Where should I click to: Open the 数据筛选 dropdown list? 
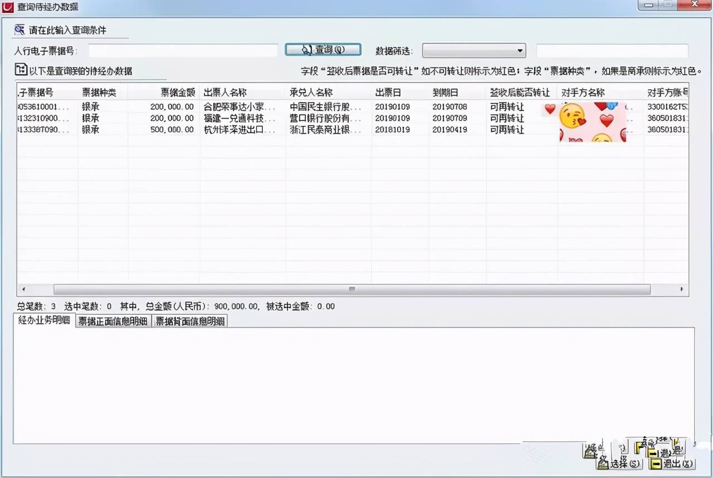tap(521, 50)
